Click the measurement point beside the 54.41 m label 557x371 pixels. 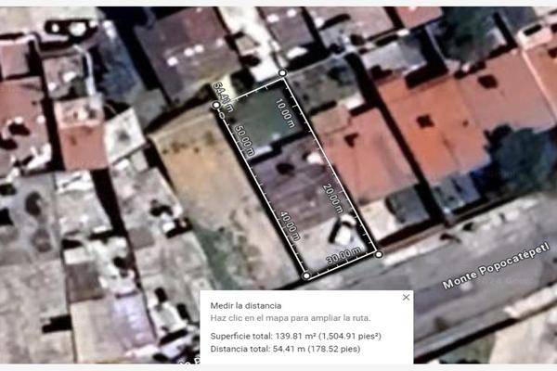coord(217,106)
